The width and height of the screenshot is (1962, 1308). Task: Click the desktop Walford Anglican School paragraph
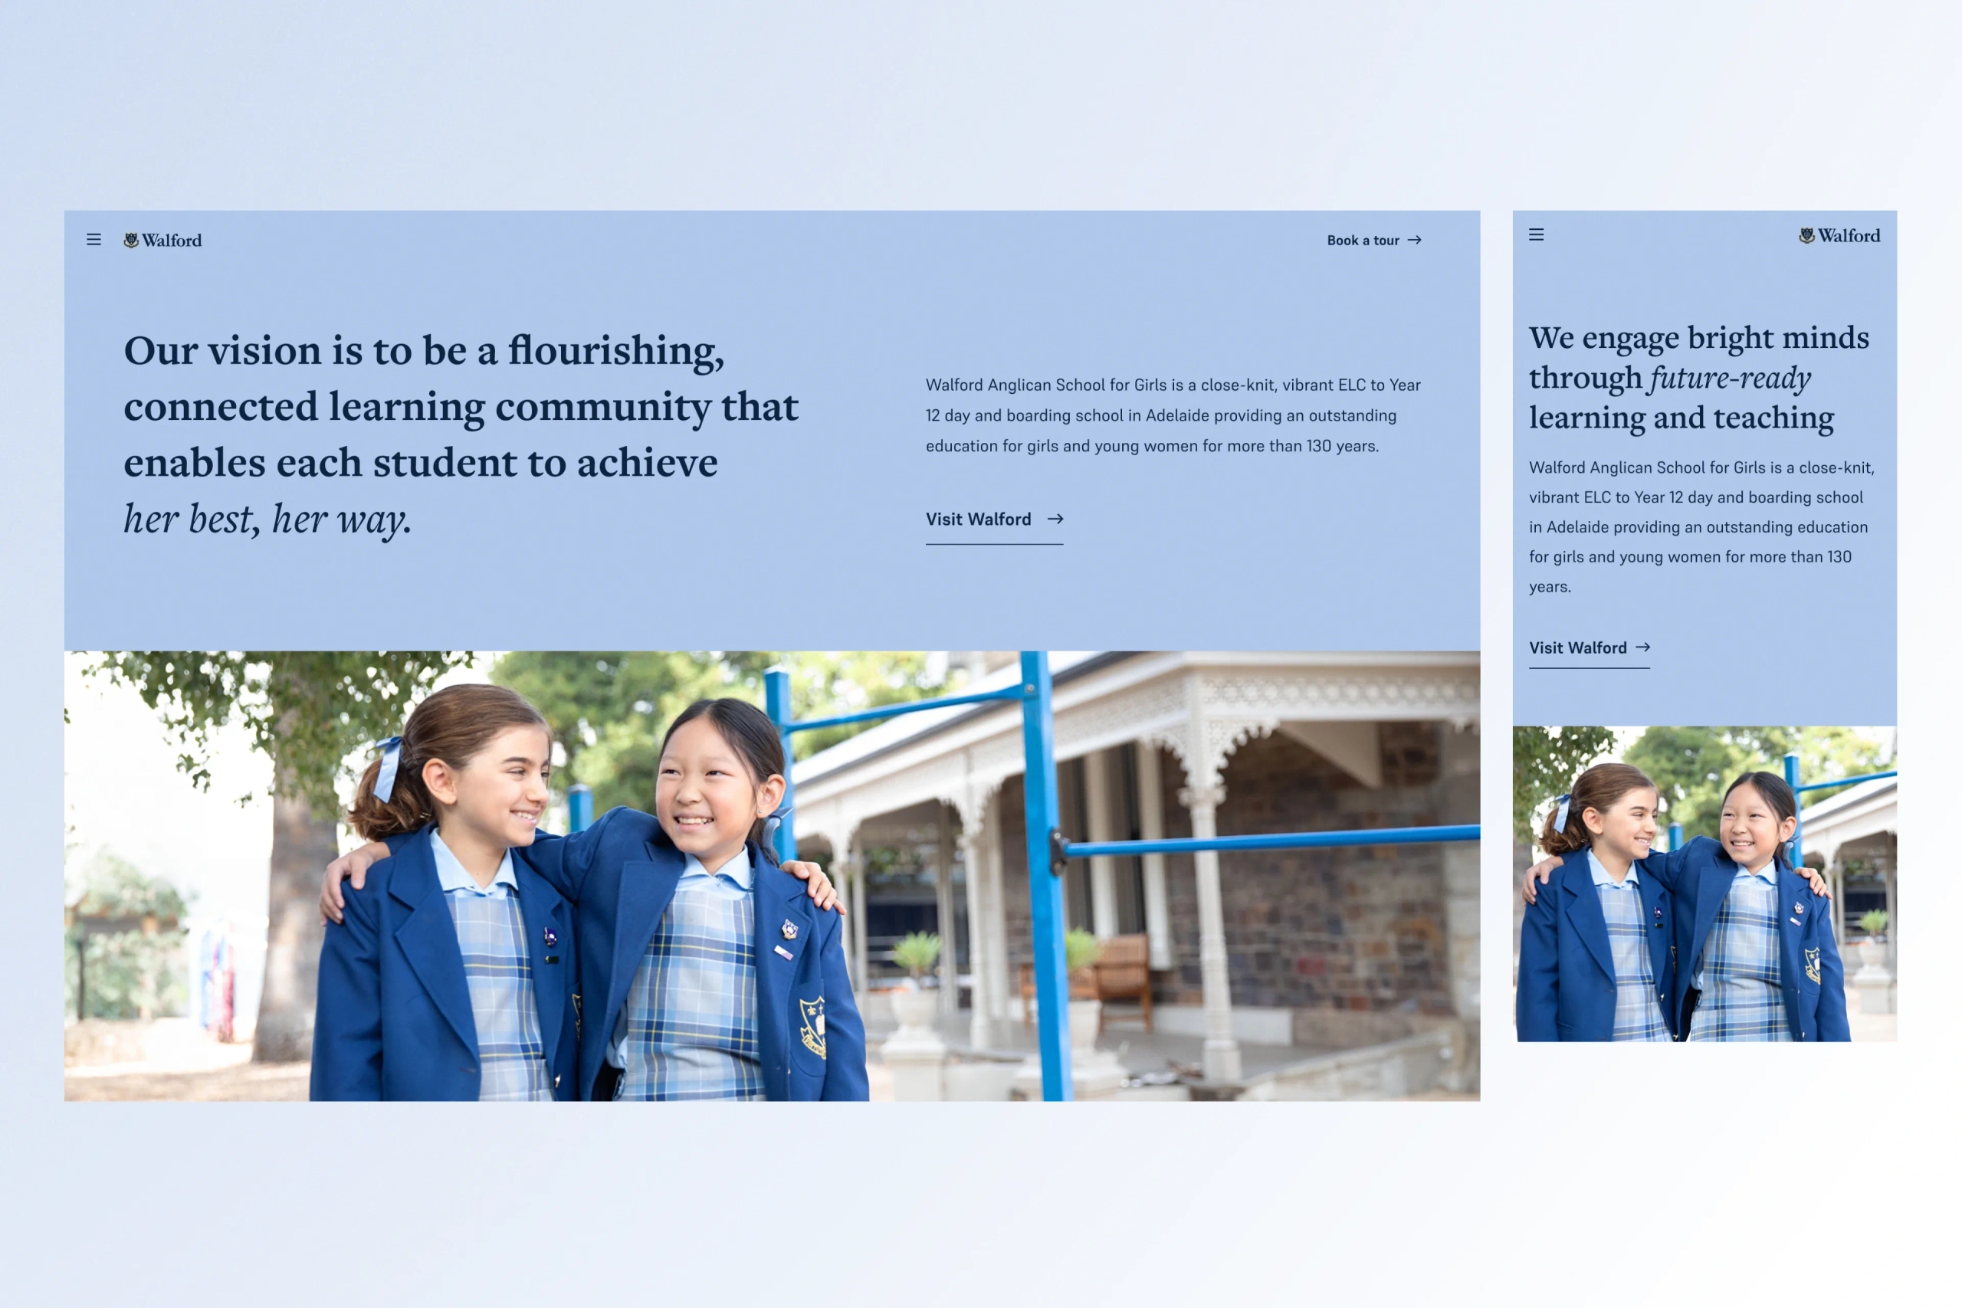click(1172, 415)
